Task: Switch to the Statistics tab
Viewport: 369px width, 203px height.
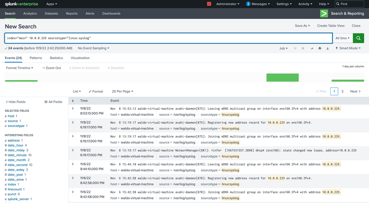Action: 56,58
